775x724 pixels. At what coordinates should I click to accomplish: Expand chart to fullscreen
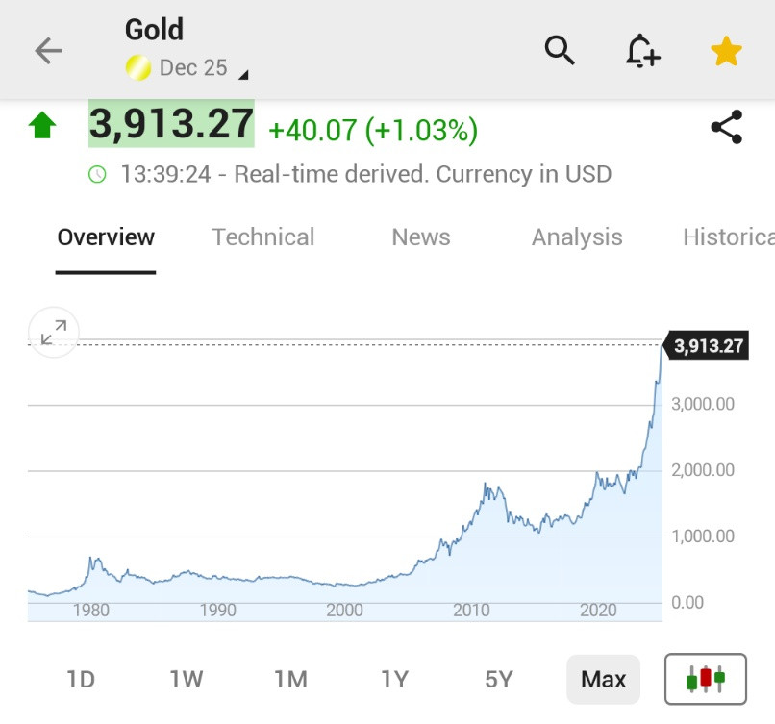tap(54, 332)
